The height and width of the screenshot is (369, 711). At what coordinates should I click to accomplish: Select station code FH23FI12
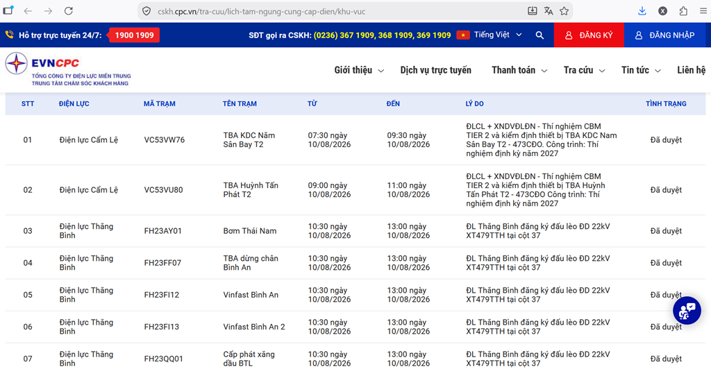click(x=161, y=295)
